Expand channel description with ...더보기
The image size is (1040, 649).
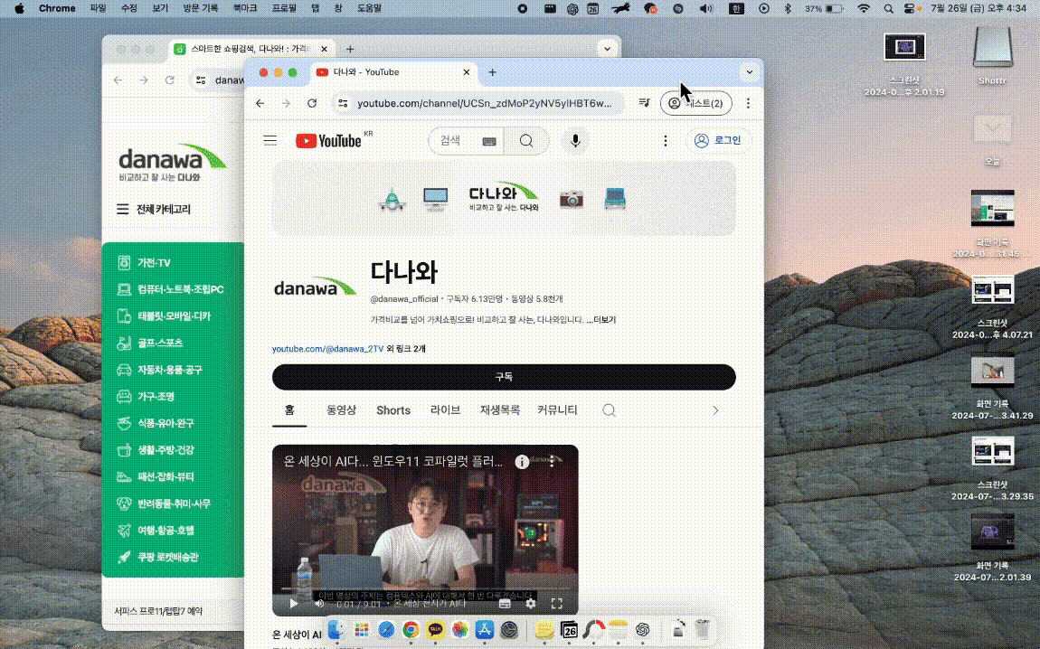pyautogui.click(x=600, y=319)
